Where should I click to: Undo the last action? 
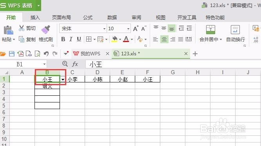click(x=46, y=54)
